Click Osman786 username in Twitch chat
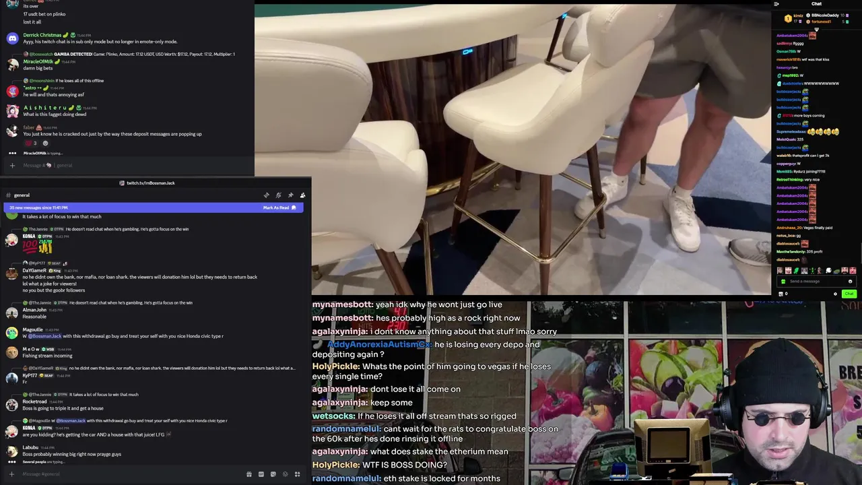The height and width of the screenshot is (485, 862). pyautogui.click(x=785, y=51)
